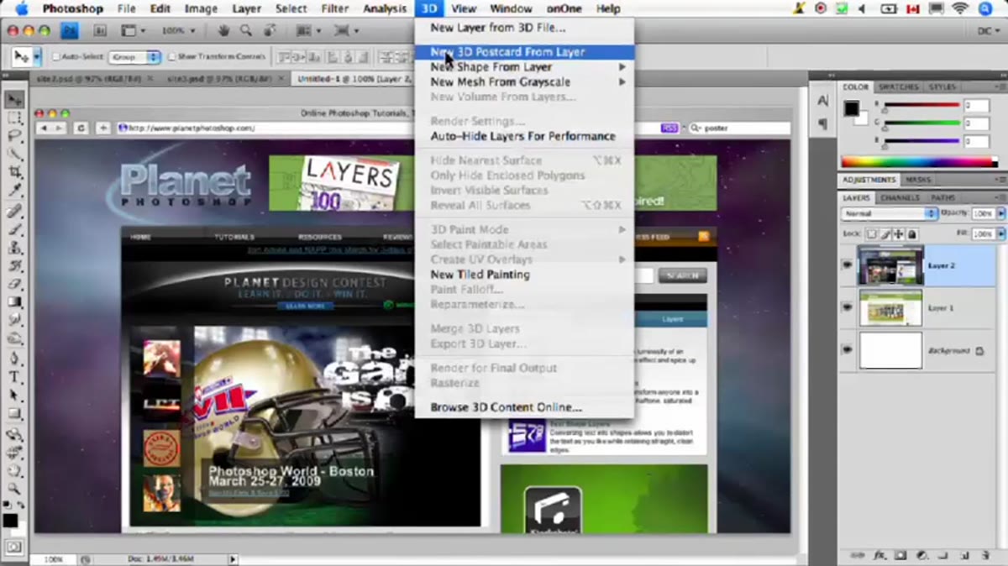Open the blend mode Normal dropdown
This screenshot has height=566, width=1008.
[890, 213]
